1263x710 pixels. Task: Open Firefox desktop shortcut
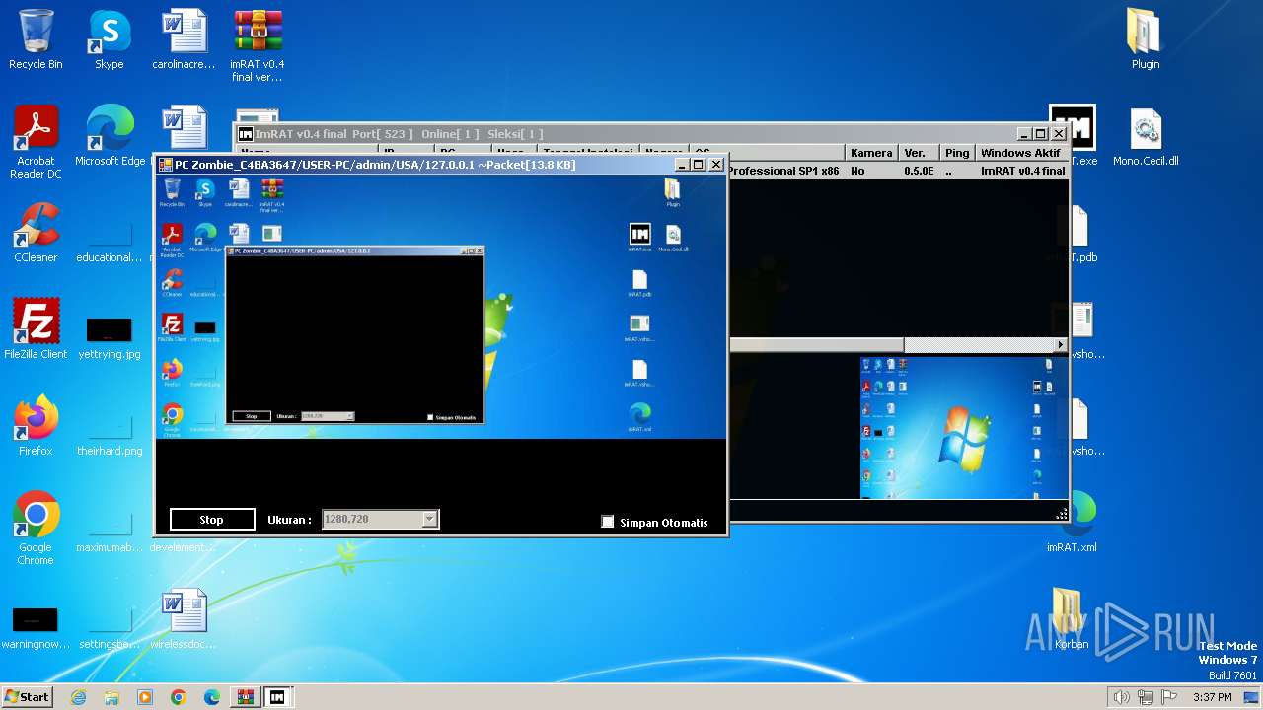coord(36,426)
